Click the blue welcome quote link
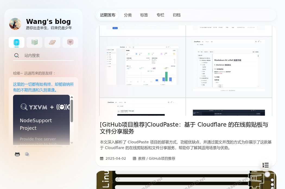Viewport: 285px width, 189px height. [43, 87]
